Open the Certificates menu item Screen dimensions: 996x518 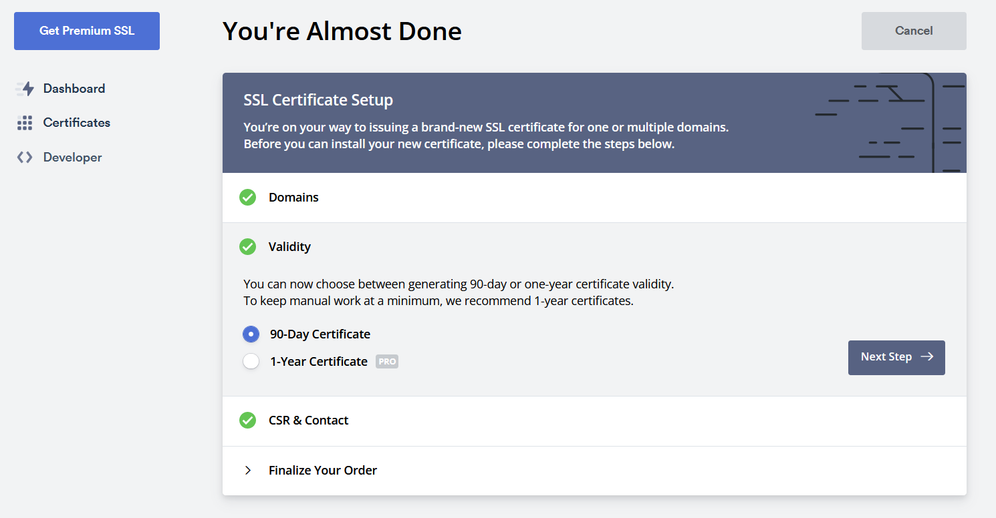(76, 123)
